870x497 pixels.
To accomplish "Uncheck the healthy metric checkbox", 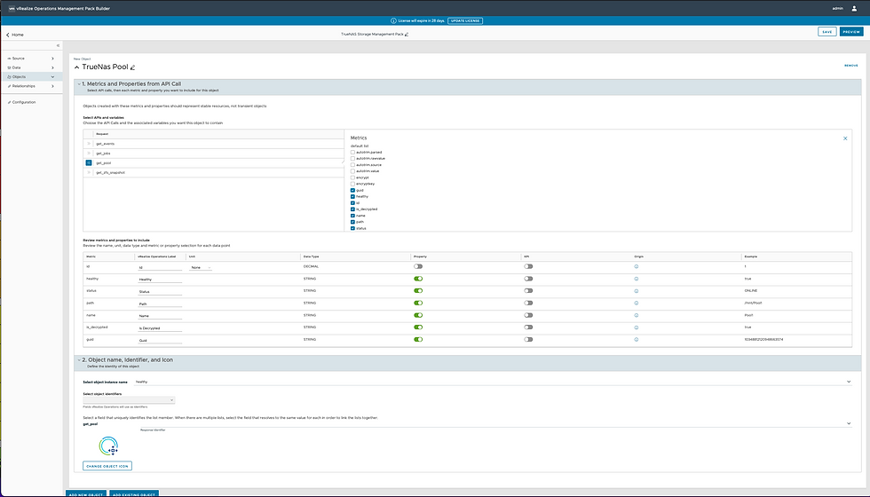I will (x=352, y=197).
